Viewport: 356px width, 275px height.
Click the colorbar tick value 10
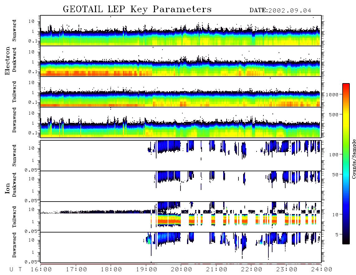point(335,214)
